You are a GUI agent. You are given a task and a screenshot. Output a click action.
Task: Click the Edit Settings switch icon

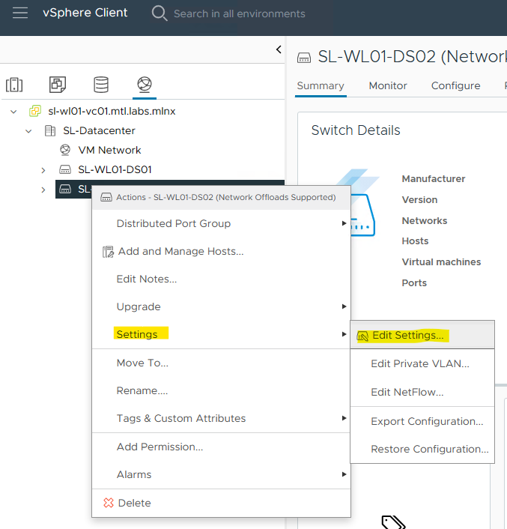[x=362, y=336]
